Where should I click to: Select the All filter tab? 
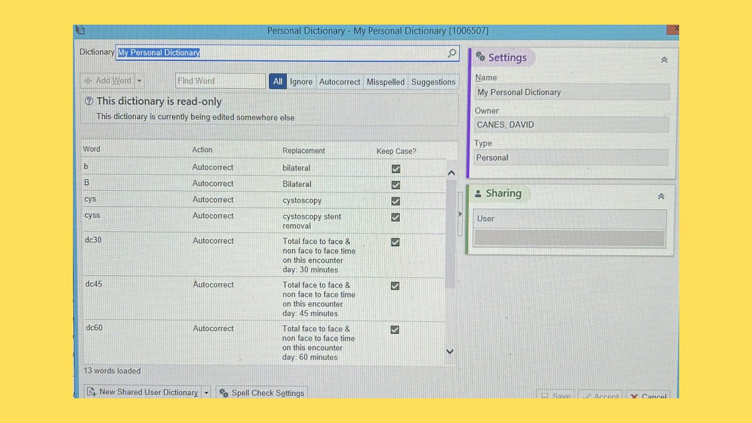pyautogui.click(x=278, y=82)
